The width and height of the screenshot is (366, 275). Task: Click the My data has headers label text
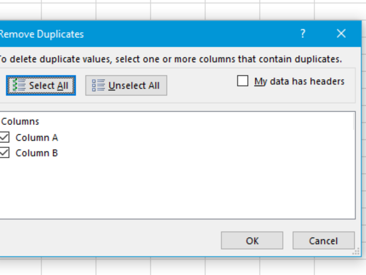tap(299, 82)
